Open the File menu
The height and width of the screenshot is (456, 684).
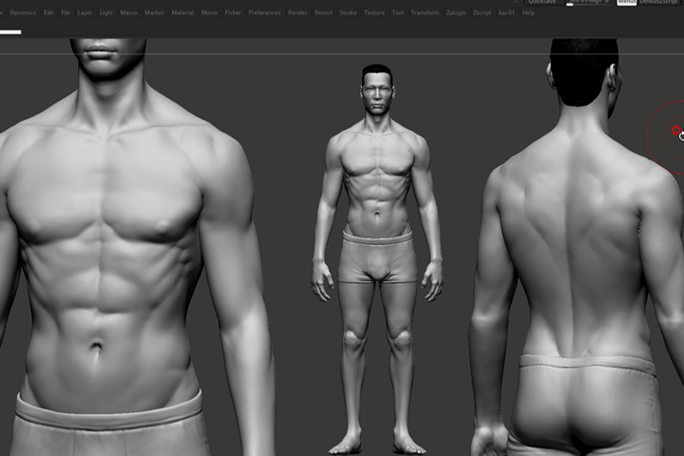66,12
